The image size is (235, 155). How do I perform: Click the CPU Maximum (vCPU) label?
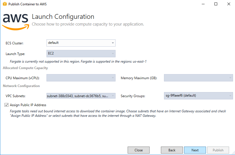(23, 78)
